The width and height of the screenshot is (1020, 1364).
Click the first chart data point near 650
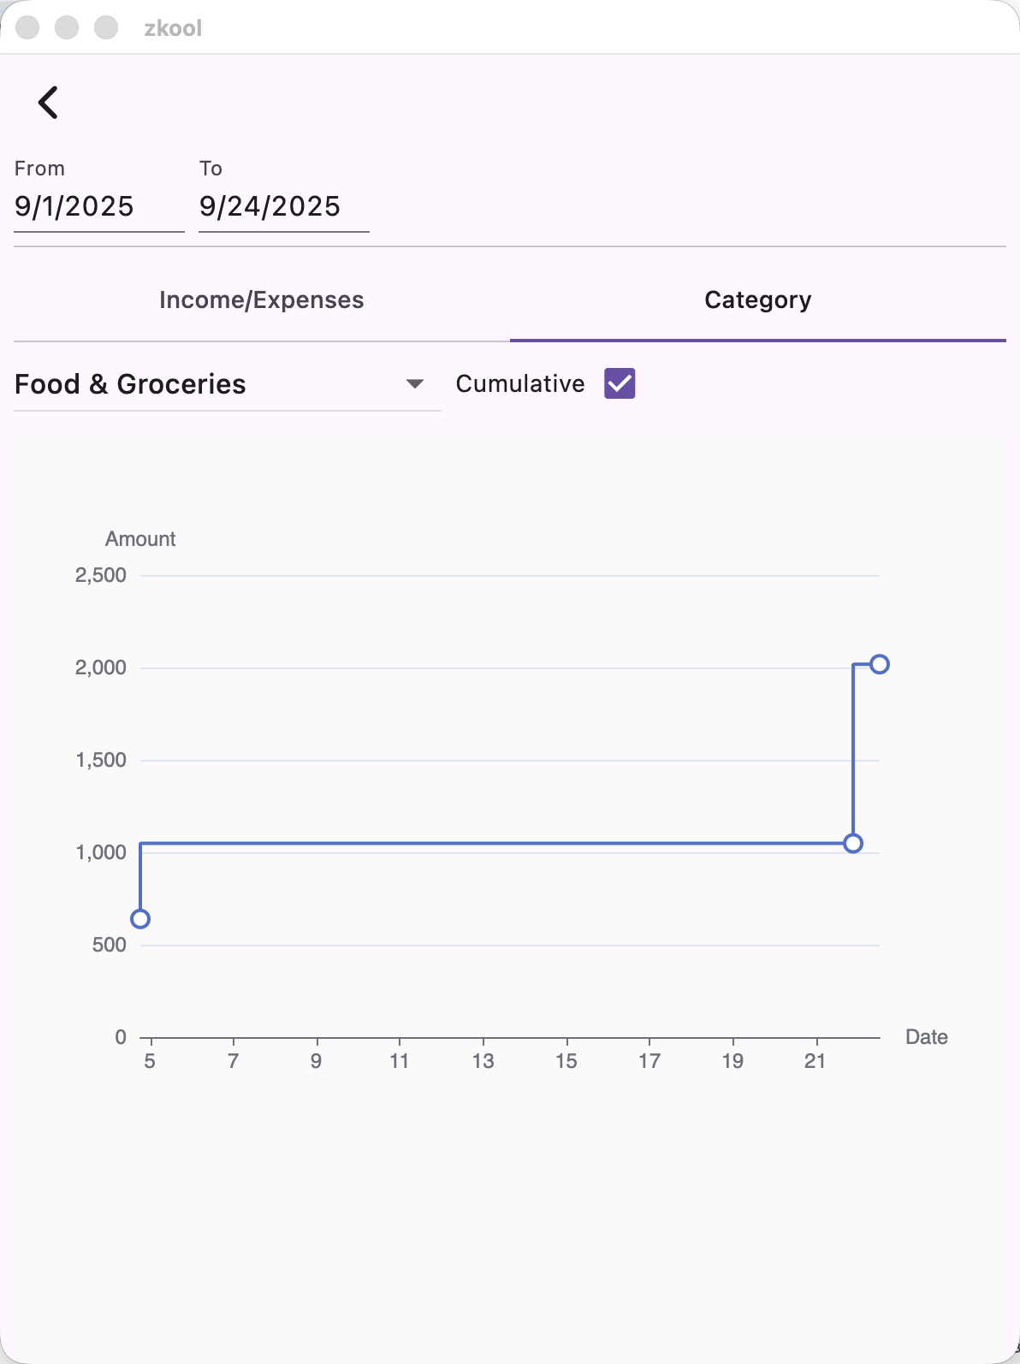140,919
